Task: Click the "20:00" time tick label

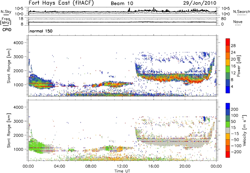Action: 185,166
